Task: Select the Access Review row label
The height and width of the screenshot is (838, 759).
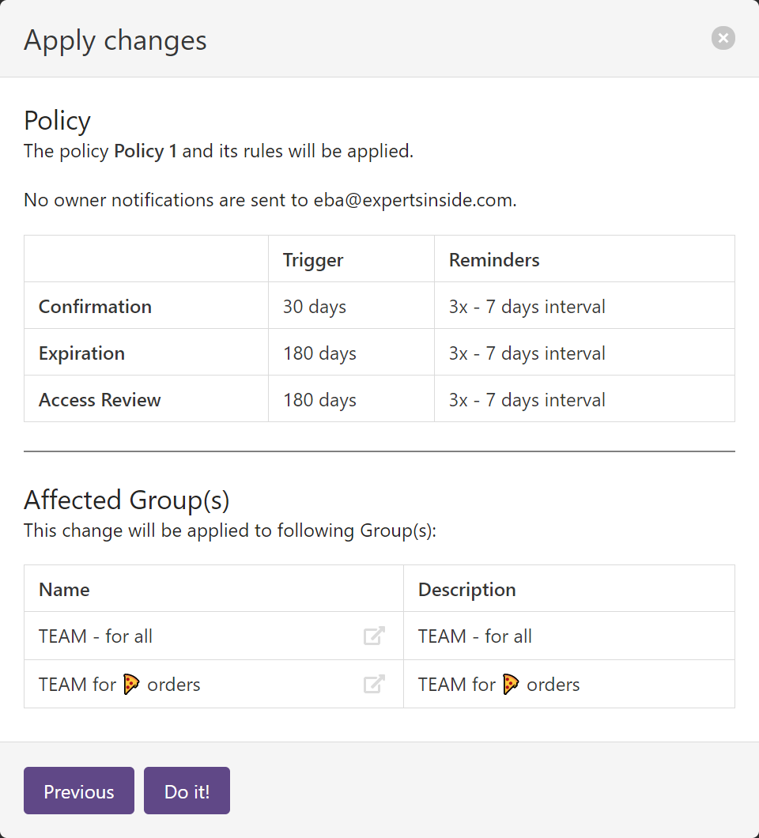Action: (x=100, y=399)
